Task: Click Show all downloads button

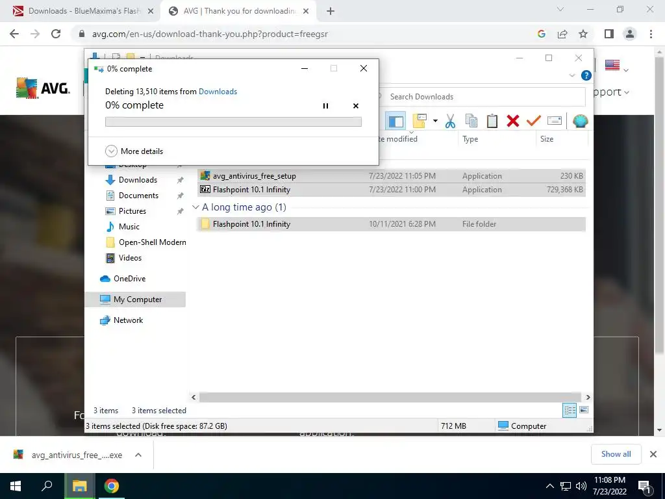Action: 616,454
